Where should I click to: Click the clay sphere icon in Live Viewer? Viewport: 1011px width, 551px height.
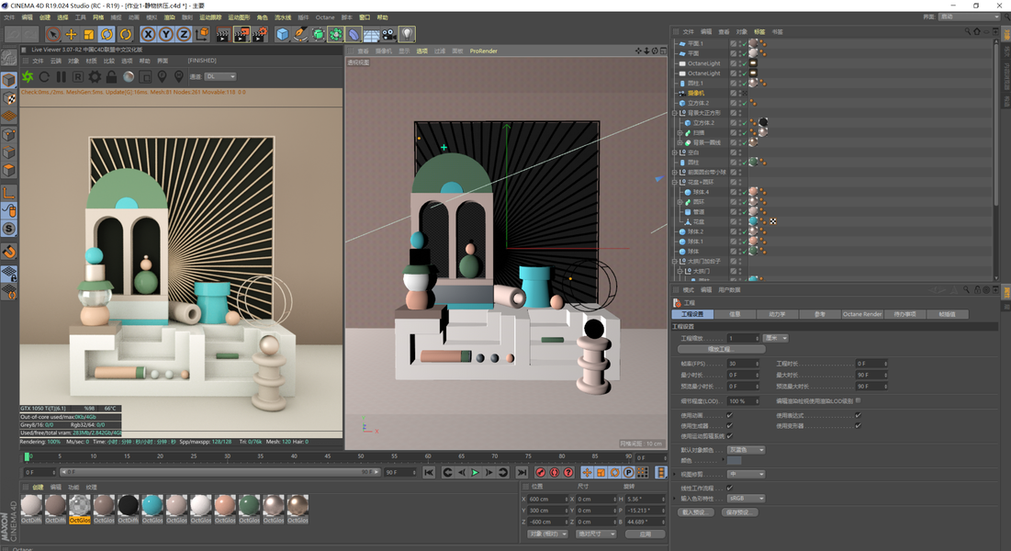[x=129, y=77]
